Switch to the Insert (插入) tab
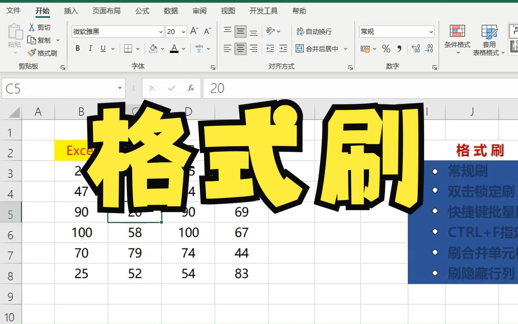 point(71,11)
